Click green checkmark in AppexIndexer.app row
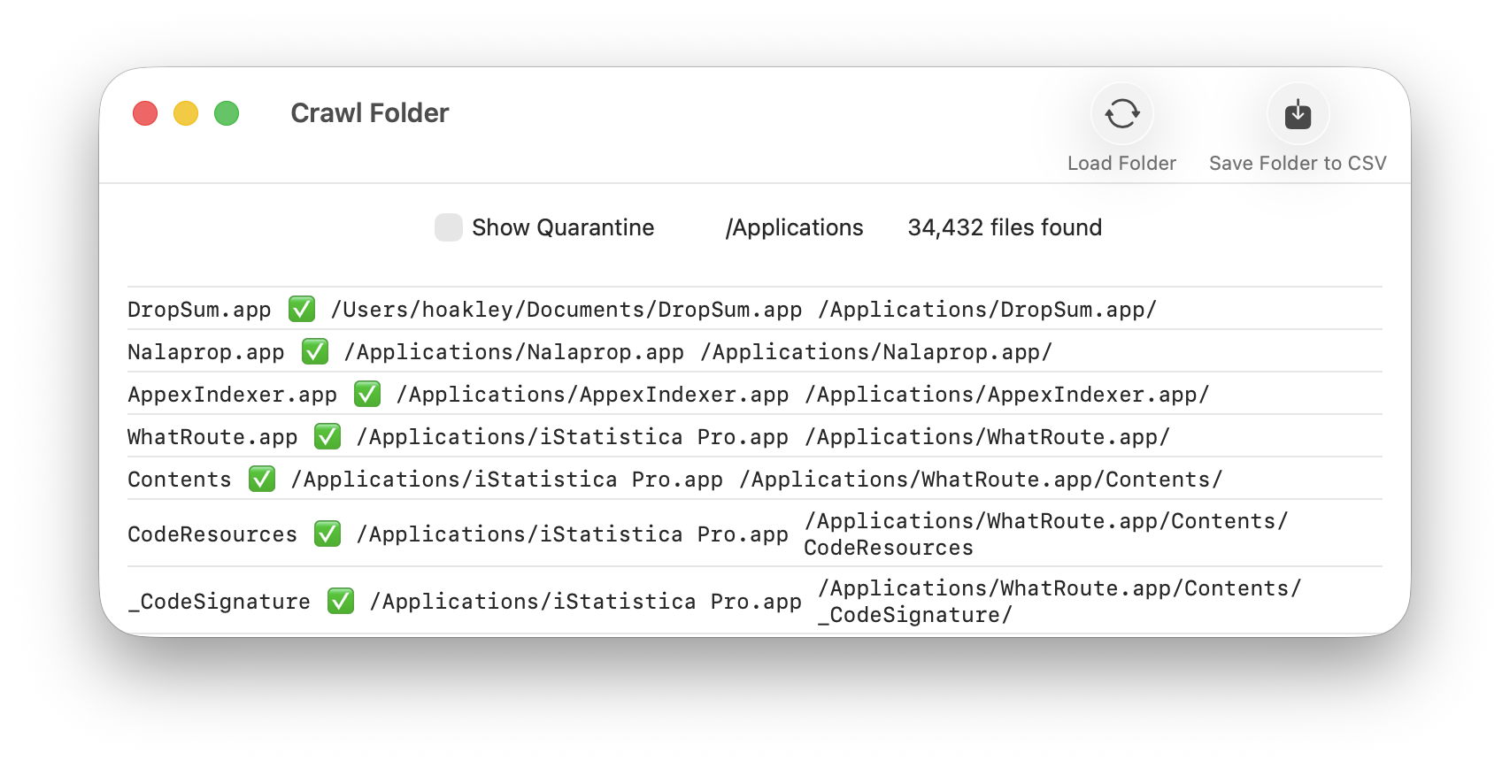The width and height of the screenshot is (1510, 768). point(367,395)
